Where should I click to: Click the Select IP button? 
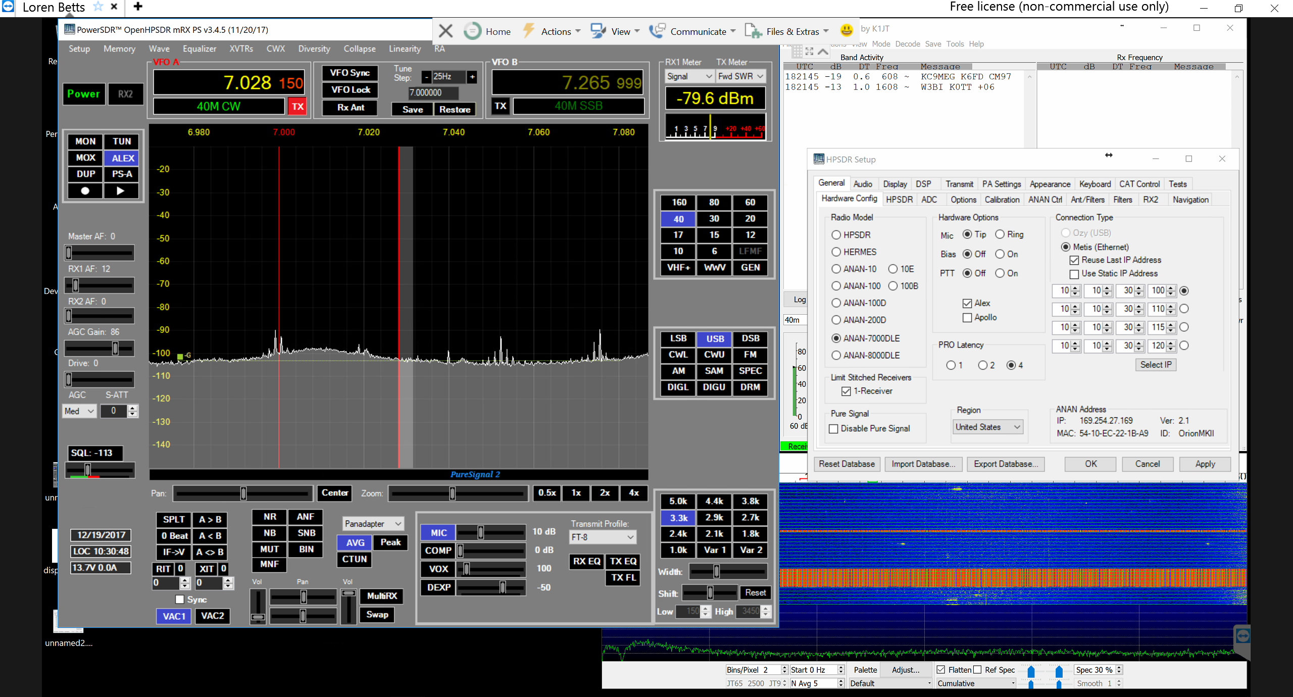[1156, 365]
